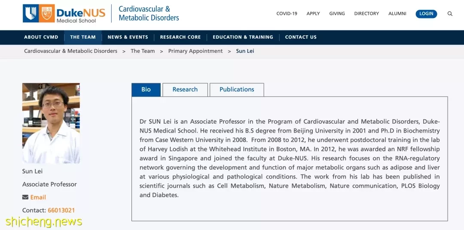Go to CONTACT US
Screen dimensions: 464x230
pyautogui.click(x=301, y=37)
